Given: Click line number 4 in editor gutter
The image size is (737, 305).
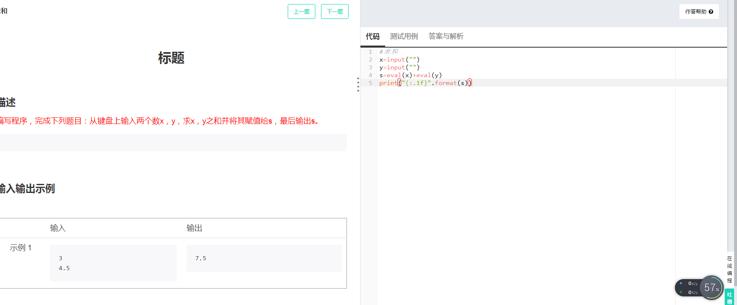Looking at the screenshot, I should click(370, 75).
